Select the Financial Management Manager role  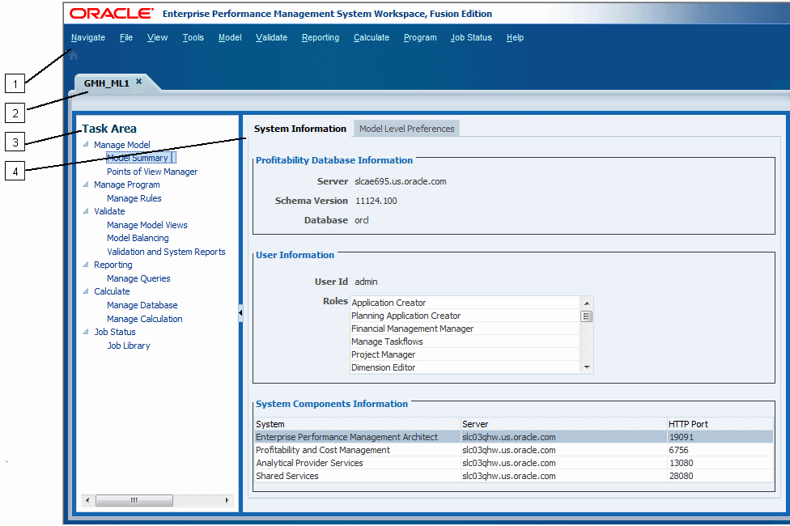pyautogui.click(x=465, y=329)
